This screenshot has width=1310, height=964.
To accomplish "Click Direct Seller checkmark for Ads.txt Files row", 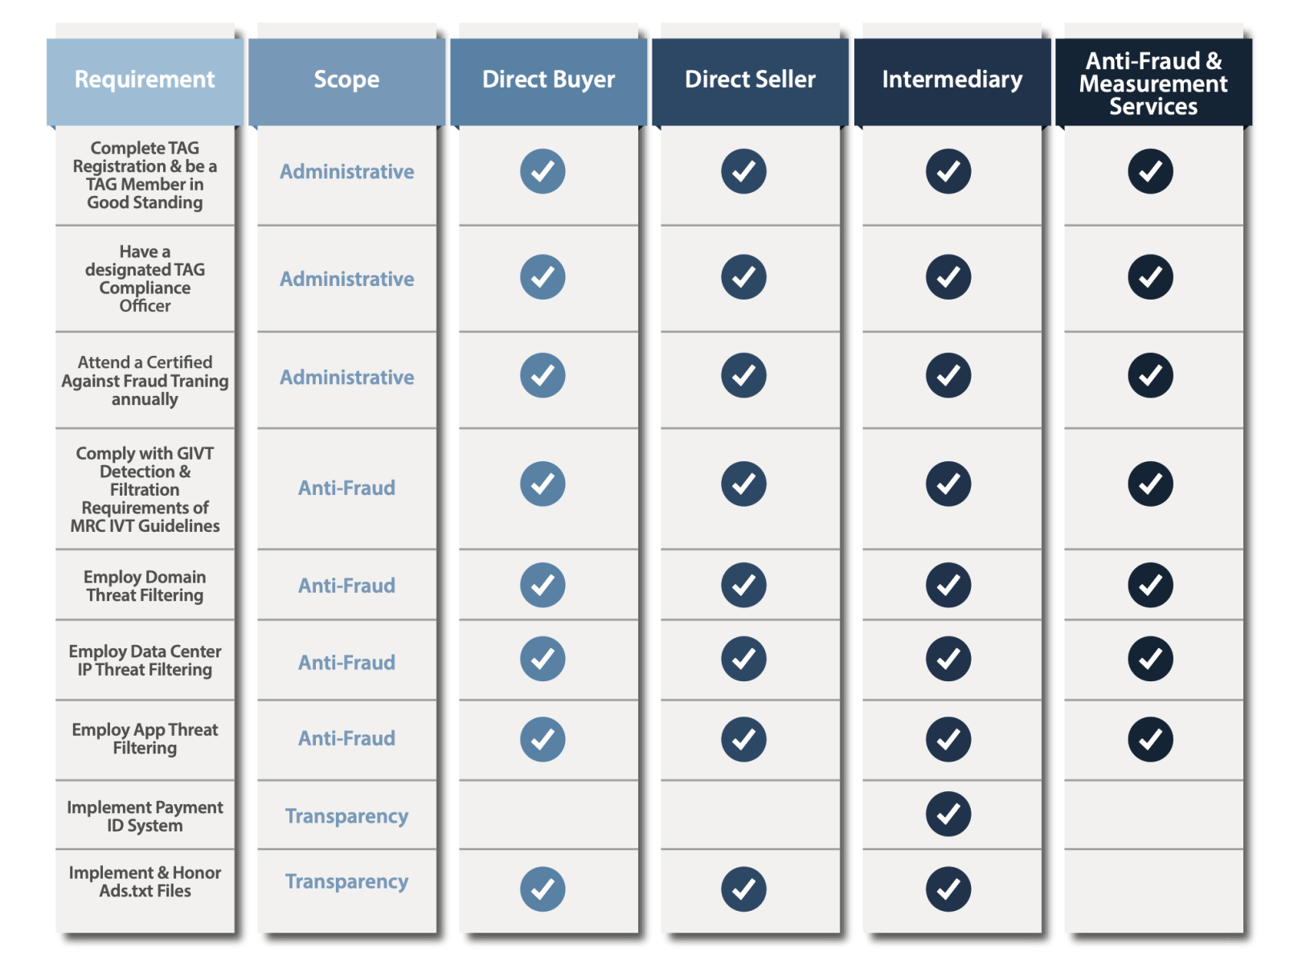I will (743, 889).
